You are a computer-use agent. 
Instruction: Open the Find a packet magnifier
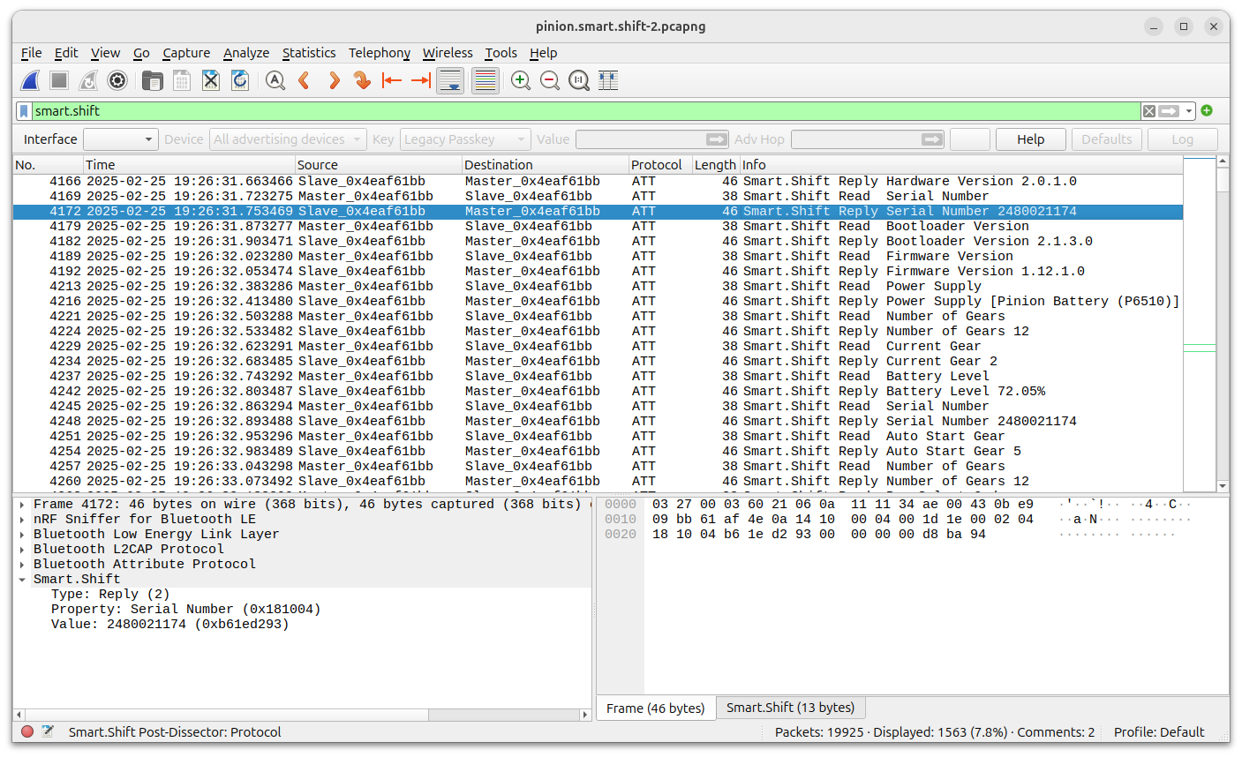pyautogui.click(x=275, y=81)
